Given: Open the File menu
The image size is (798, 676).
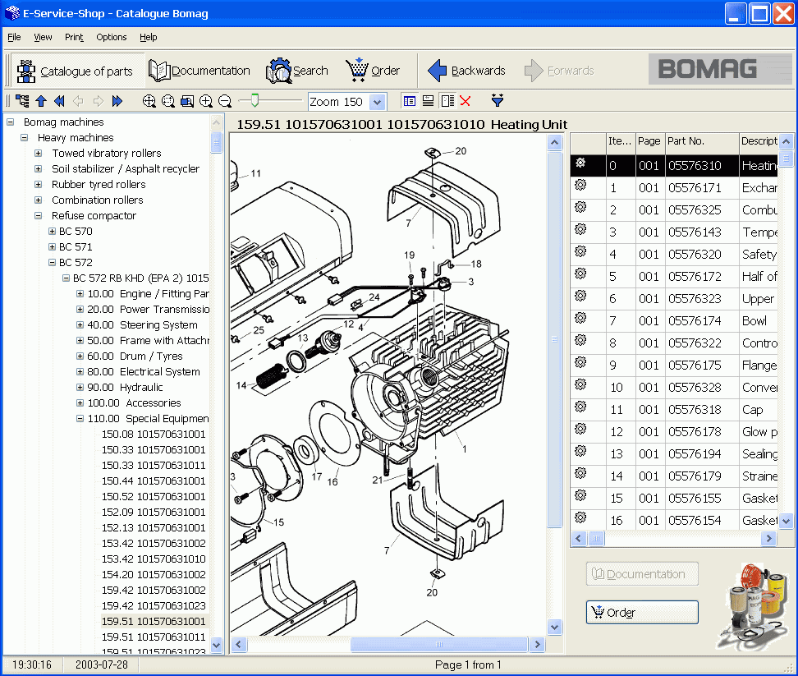Looking at the screenshot, I should (14, 37).
